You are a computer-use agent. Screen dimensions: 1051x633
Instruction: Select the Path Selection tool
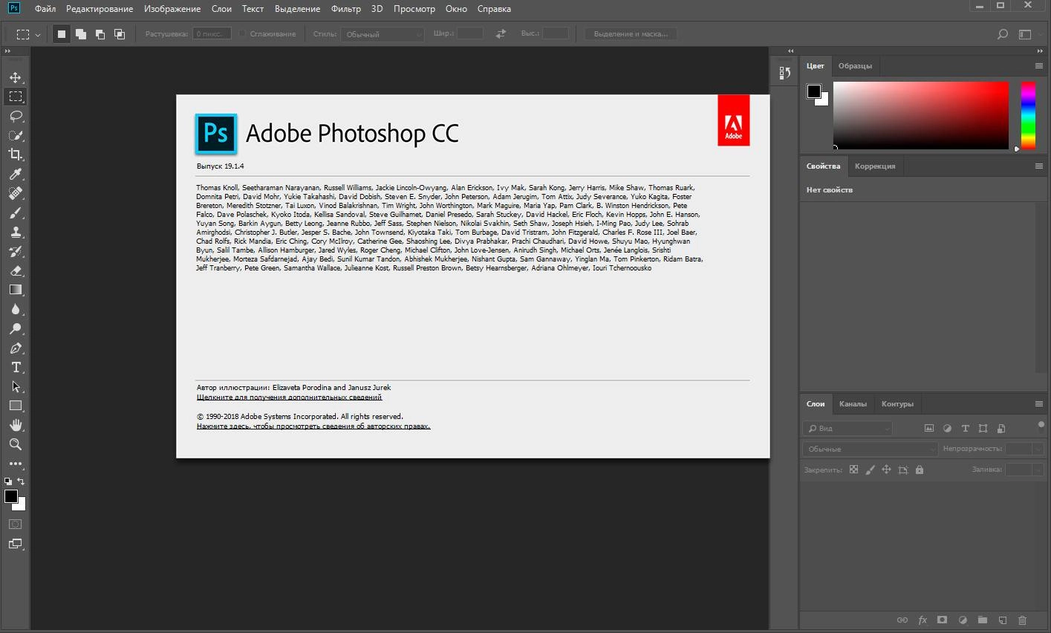click(16, 386)
